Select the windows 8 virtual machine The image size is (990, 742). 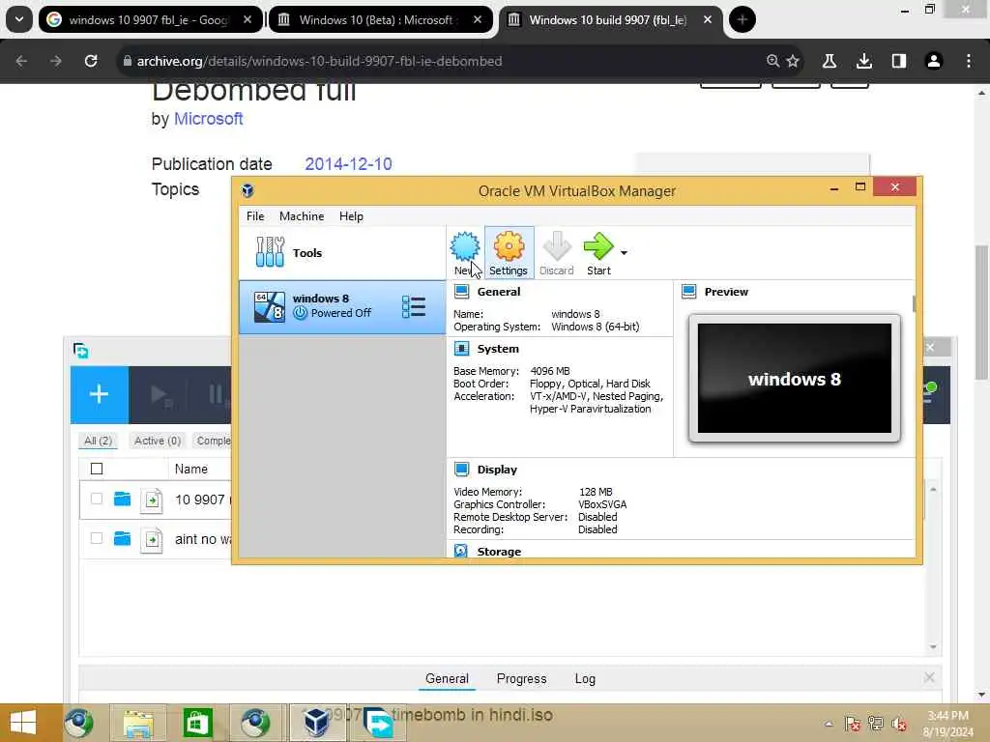(341, 306)
